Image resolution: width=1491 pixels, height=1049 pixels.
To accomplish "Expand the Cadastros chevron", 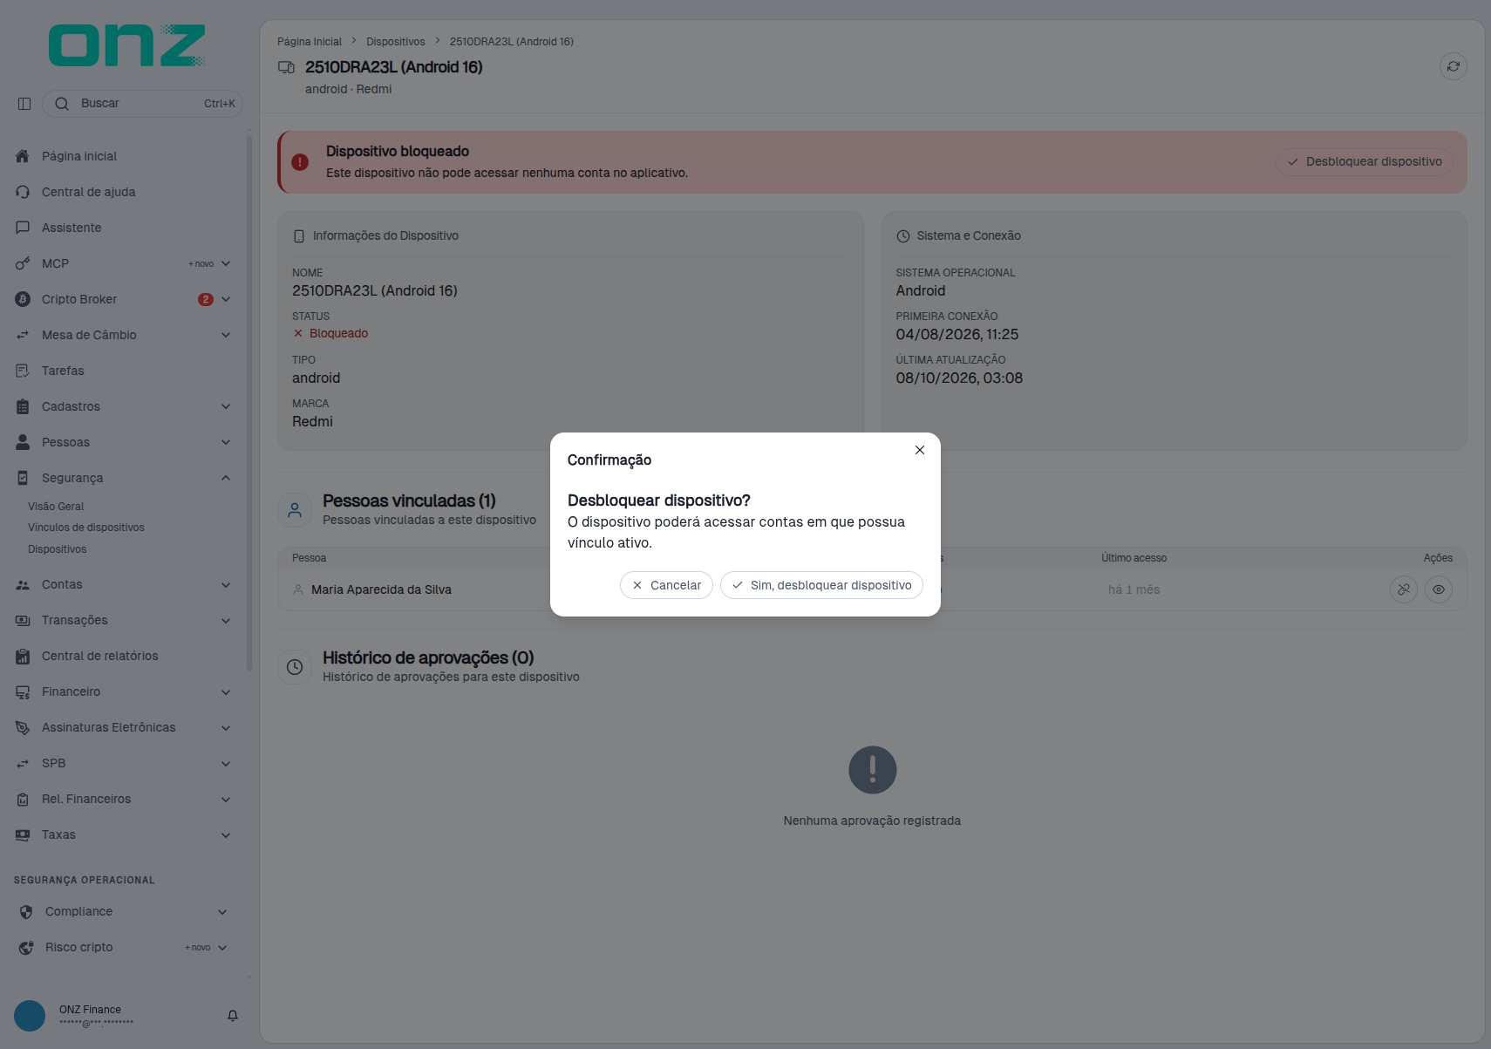I will click(x=226, y=406).
